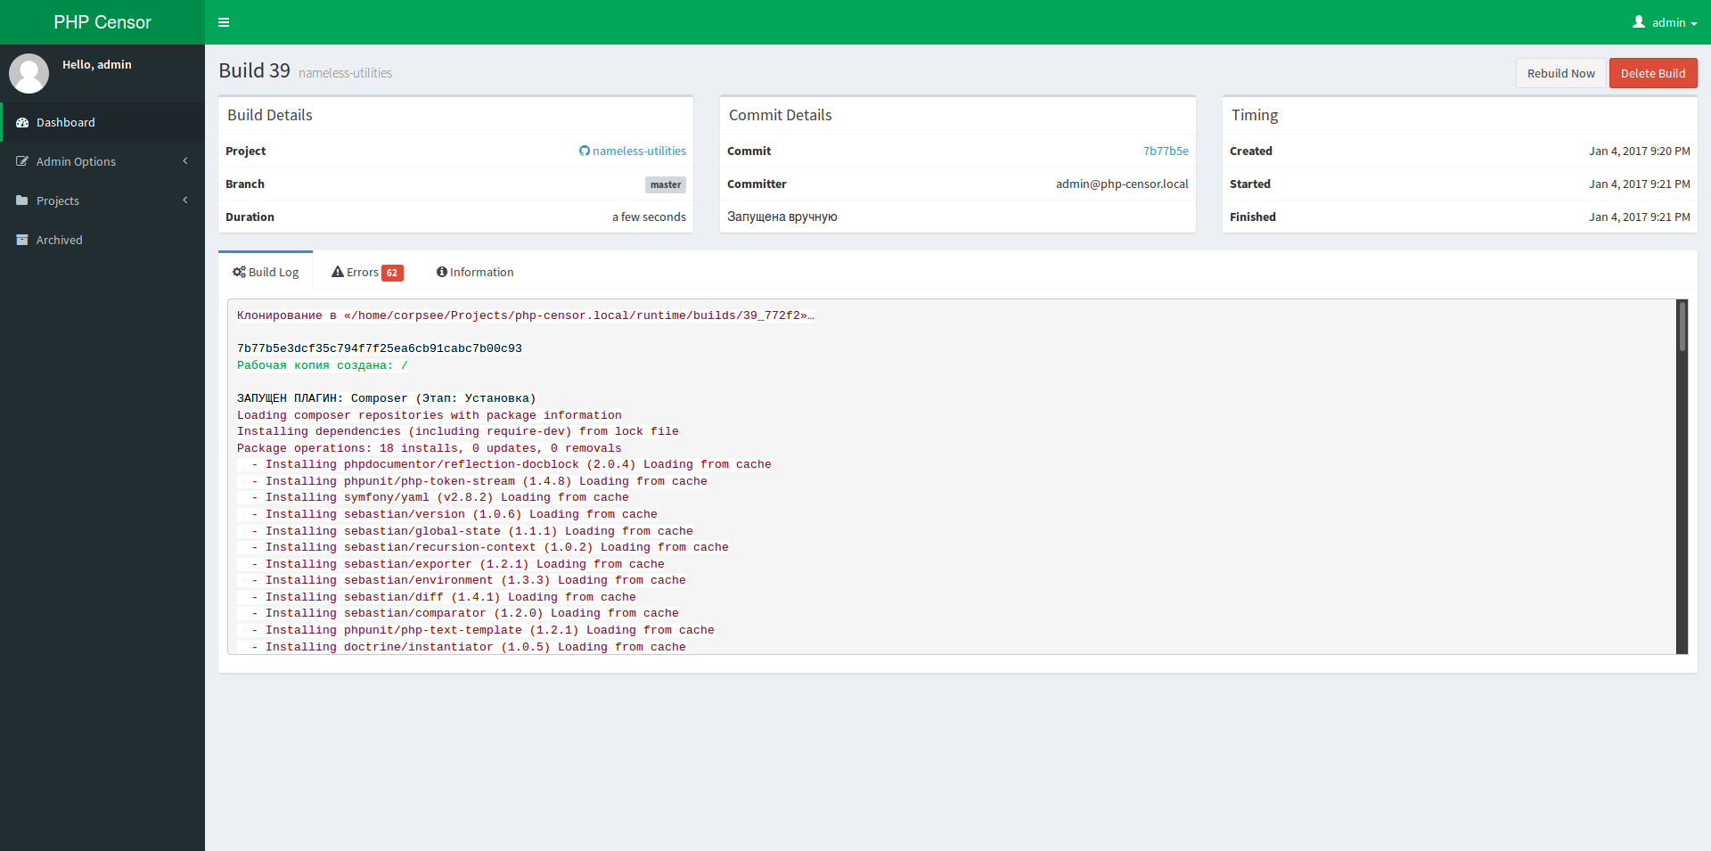The width and height of the screenshot is (1711, 851).
Task: Click the Projects folder icon
Action: pos(22,201)
